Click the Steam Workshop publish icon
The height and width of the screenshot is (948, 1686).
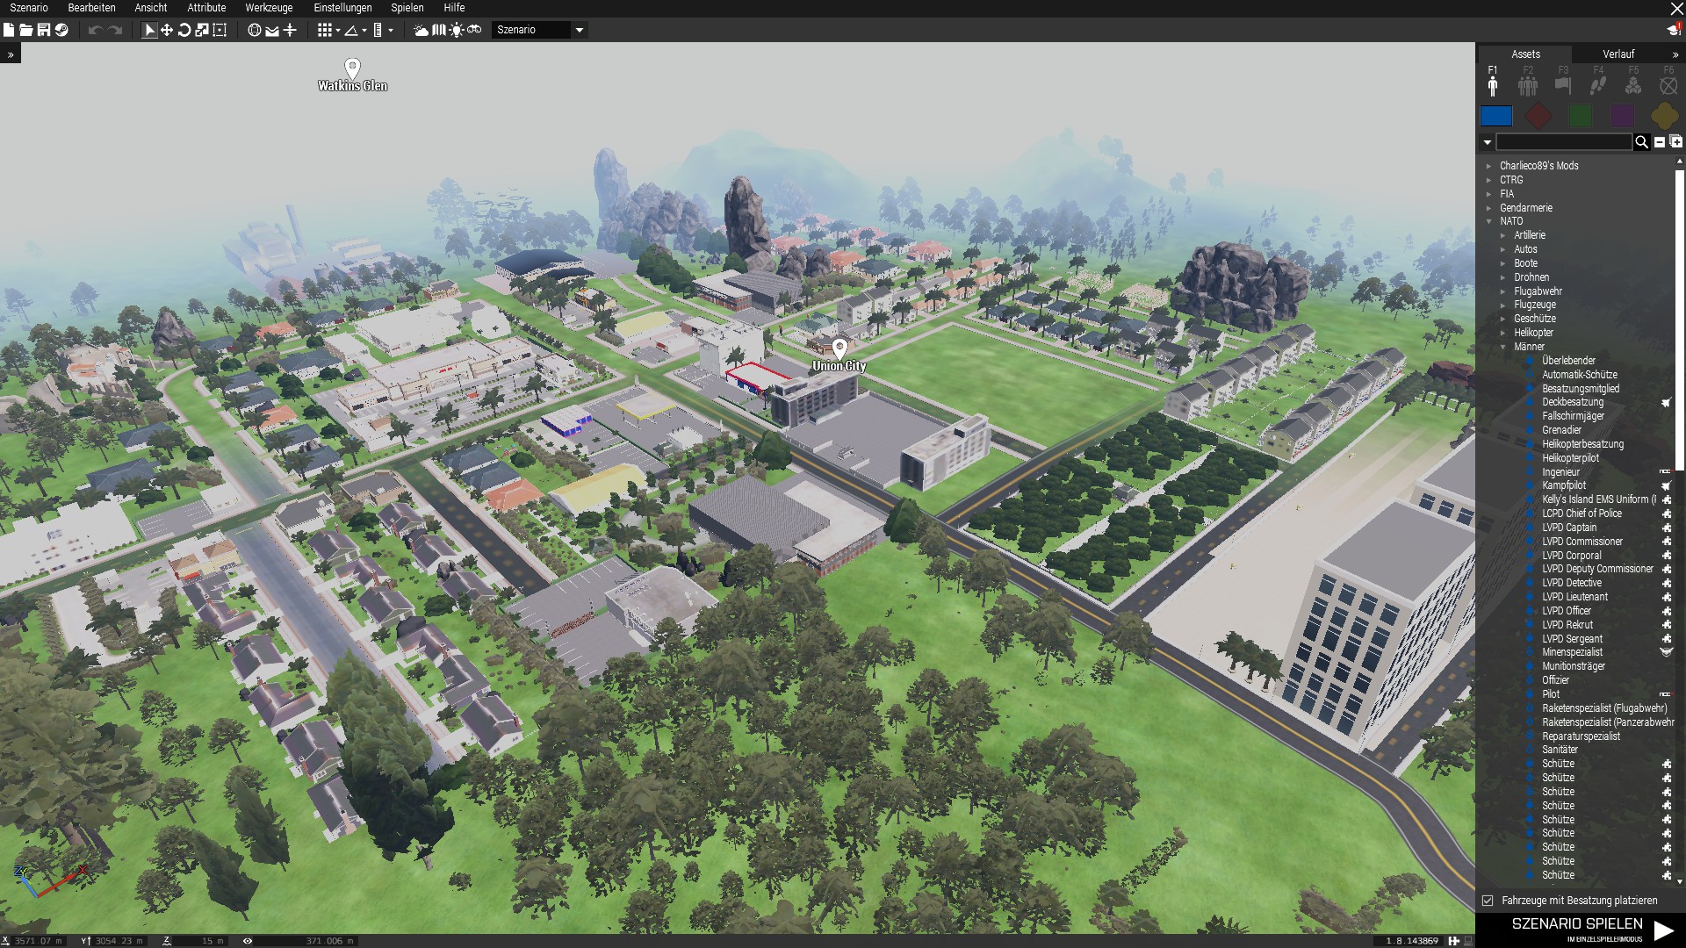61,30
